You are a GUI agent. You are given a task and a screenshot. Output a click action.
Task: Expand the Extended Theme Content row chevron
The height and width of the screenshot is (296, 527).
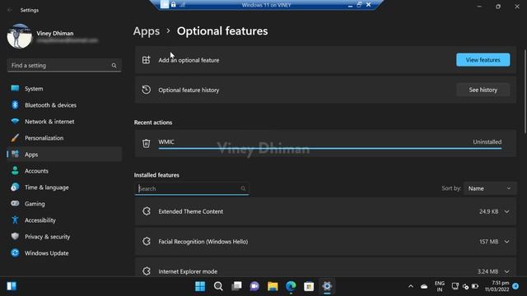[x=506, y=211]
